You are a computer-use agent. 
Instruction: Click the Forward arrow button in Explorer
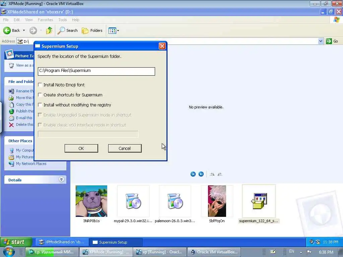pyautogui.click(x=33, y=30)
